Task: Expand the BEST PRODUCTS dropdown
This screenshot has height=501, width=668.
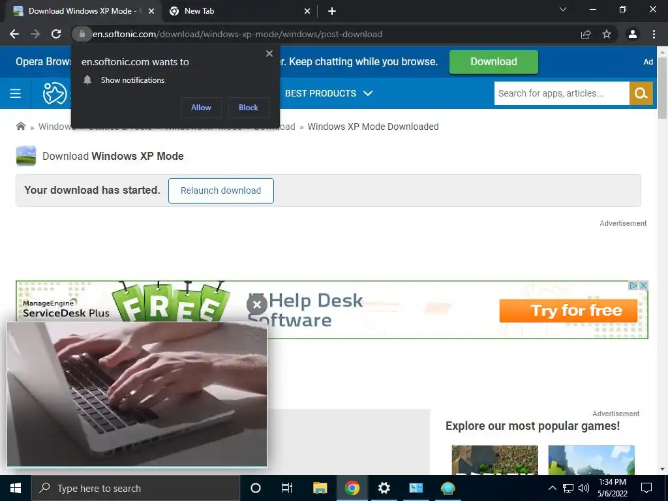Action: point(329,93)
